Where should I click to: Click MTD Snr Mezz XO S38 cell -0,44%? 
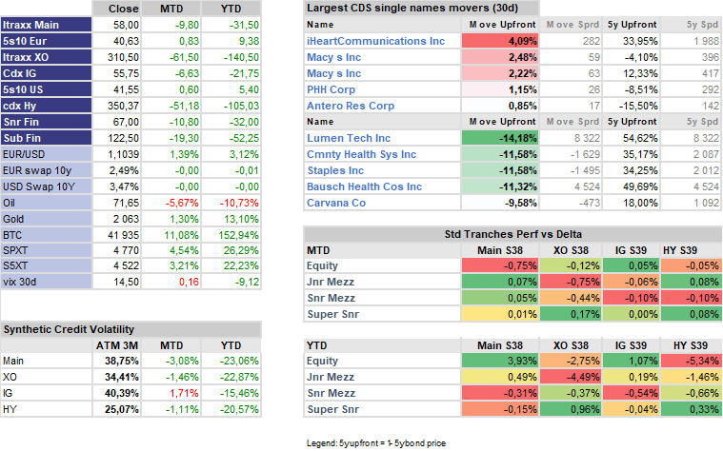tap(571, 298)
